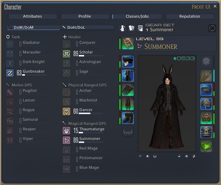This screenshot has height=185, width=221.
Task: Select the Thaumaturge class icon
Action: tap(66, 131)
